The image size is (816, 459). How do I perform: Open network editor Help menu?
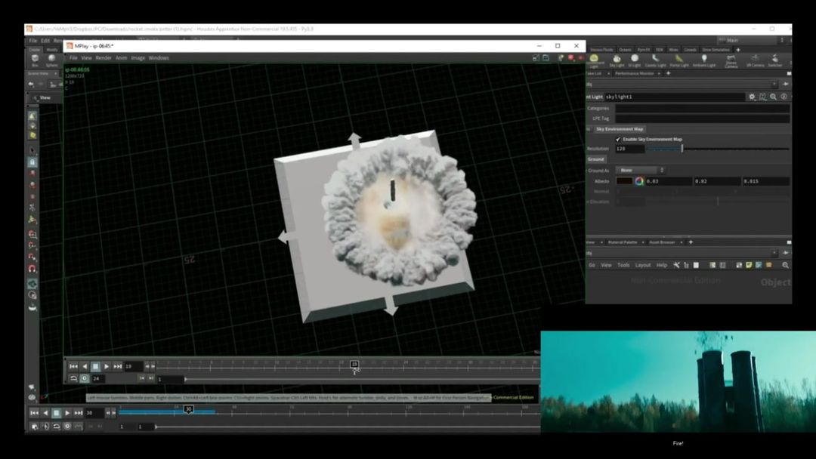661,265
